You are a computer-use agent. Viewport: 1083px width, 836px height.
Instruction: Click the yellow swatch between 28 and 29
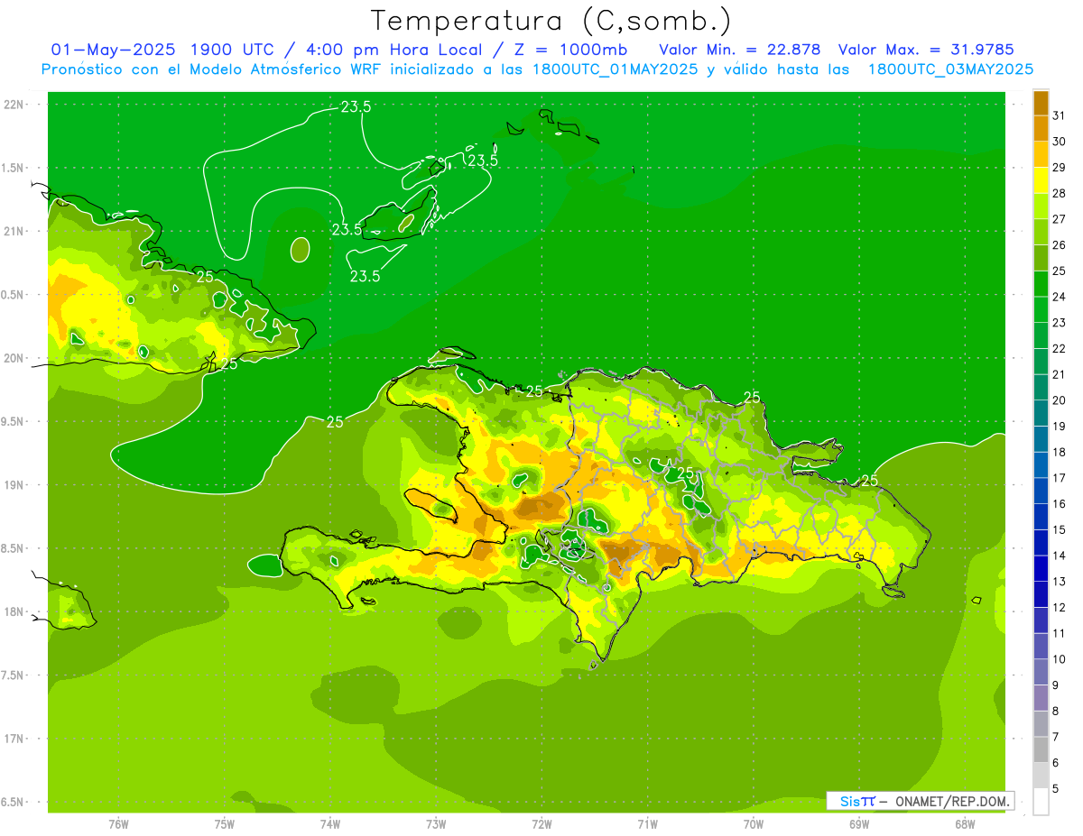click(1041, 180)
